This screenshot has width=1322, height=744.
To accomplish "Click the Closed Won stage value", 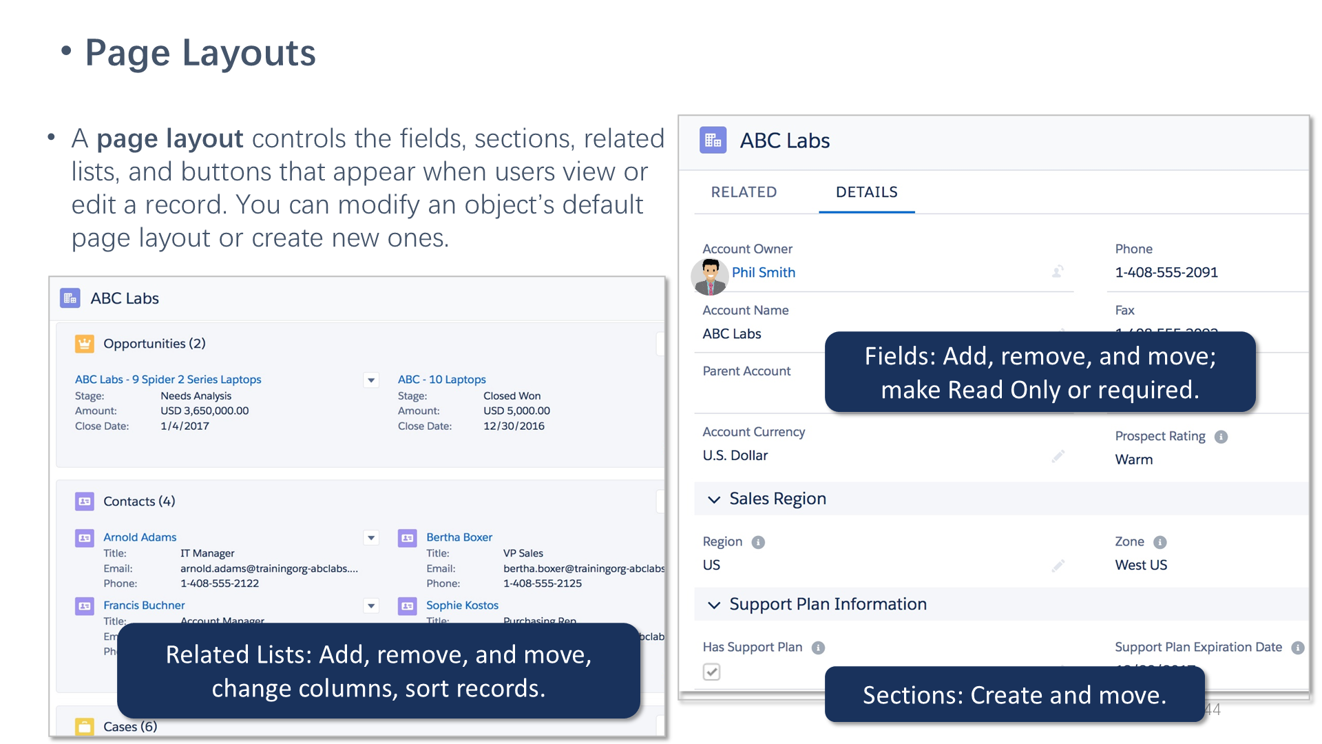I will click(x=512, y=396).
